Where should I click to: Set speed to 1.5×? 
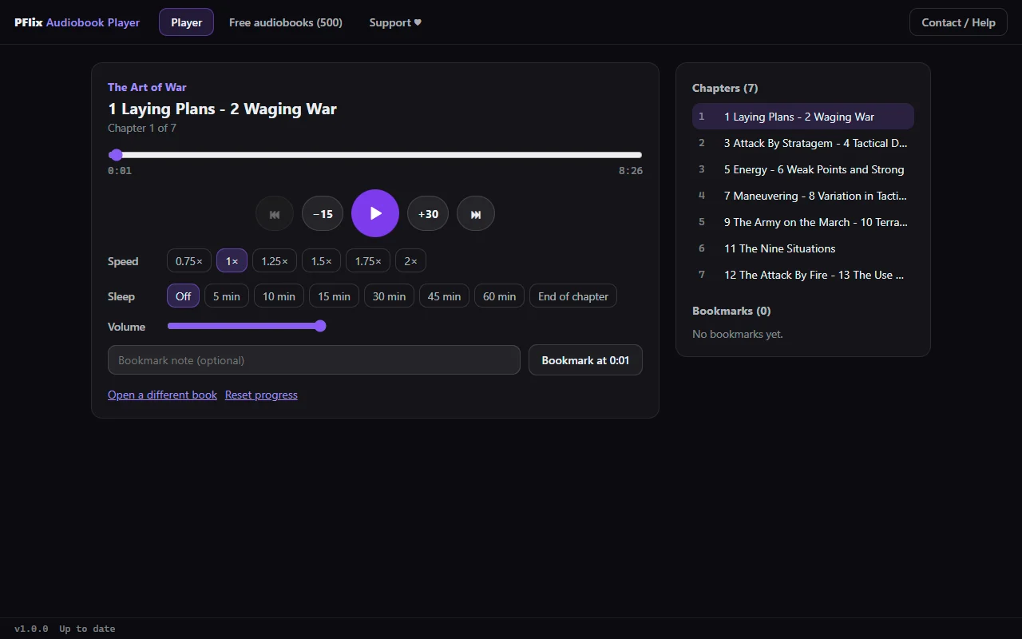coord(321,261)
